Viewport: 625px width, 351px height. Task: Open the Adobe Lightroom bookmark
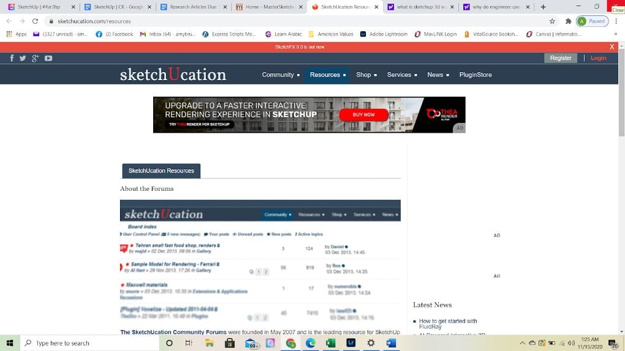coord(384,34)
